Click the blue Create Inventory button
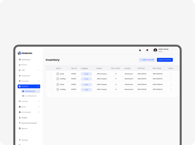Image resolution: width=195 pixels, height=145 pixels. (x=165, y=60)
